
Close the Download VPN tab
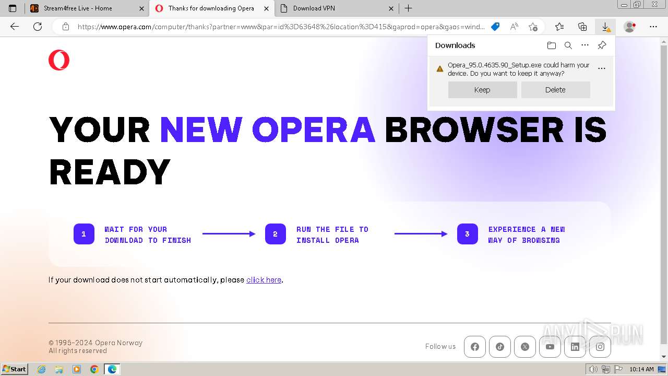pyautogui.click(x=391, y=8)
